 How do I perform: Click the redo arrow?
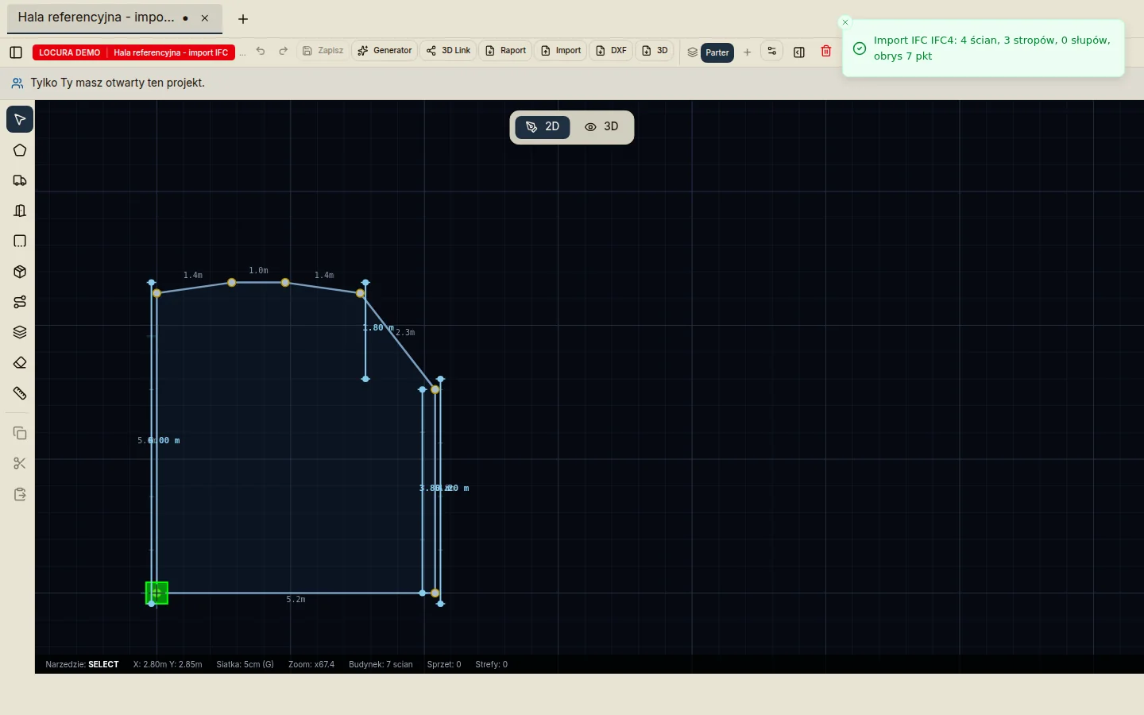click(283, 51)
